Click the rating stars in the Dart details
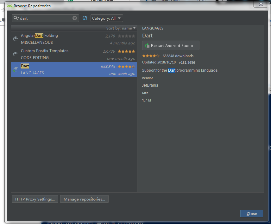The width and height of the screenshot is (271, 224). pyautogui.click(x=151, y=56)
